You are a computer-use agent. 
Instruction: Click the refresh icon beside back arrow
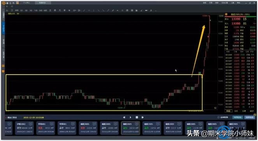[x=12, y=6]
